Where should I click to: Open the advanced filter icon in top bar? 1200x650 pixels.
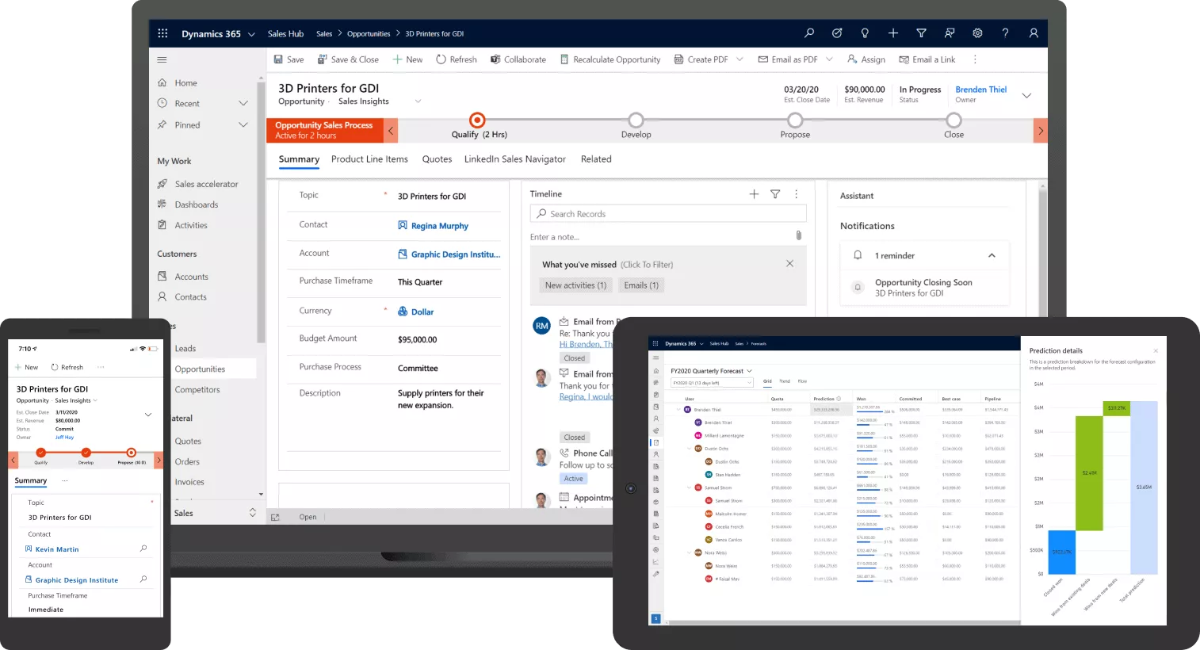click(921, 33)
